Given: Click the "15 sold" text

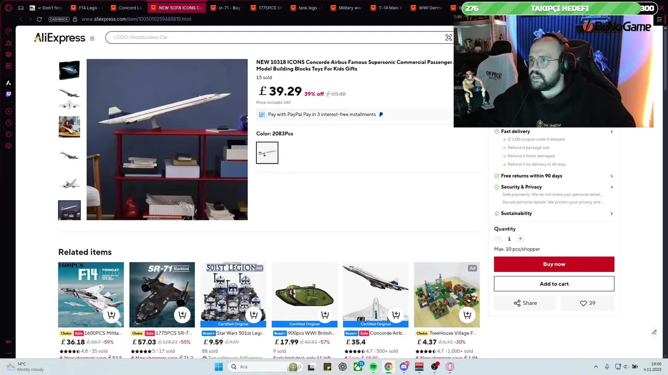Looking at the screenshot, I should 264,78.
